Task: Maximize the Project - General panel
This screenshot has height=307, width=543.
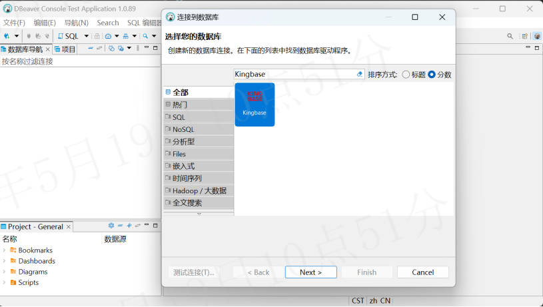Action: tap(155, 225)
